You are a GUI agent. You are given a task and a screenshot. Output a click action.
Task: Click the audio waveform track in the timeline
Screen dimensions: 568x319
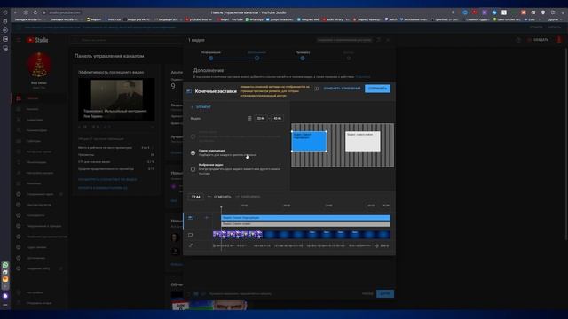pos(302,245)
